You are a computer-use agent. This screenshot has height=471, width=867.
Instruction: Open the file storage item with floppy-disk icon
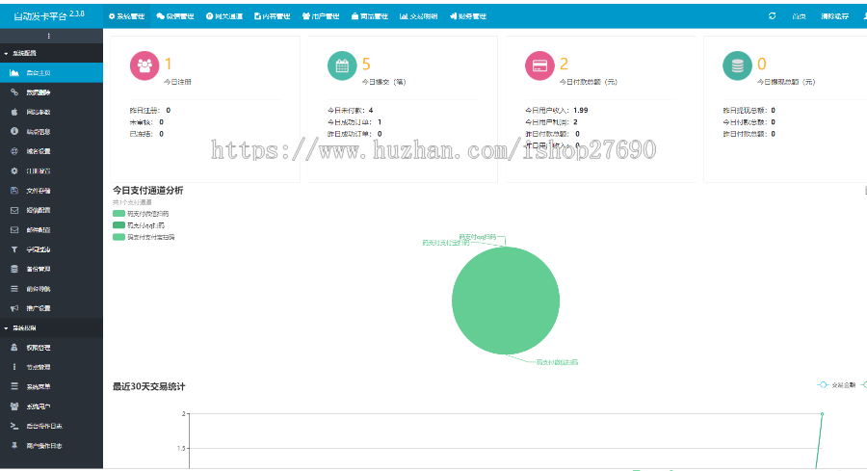click(x=51, y=191)
